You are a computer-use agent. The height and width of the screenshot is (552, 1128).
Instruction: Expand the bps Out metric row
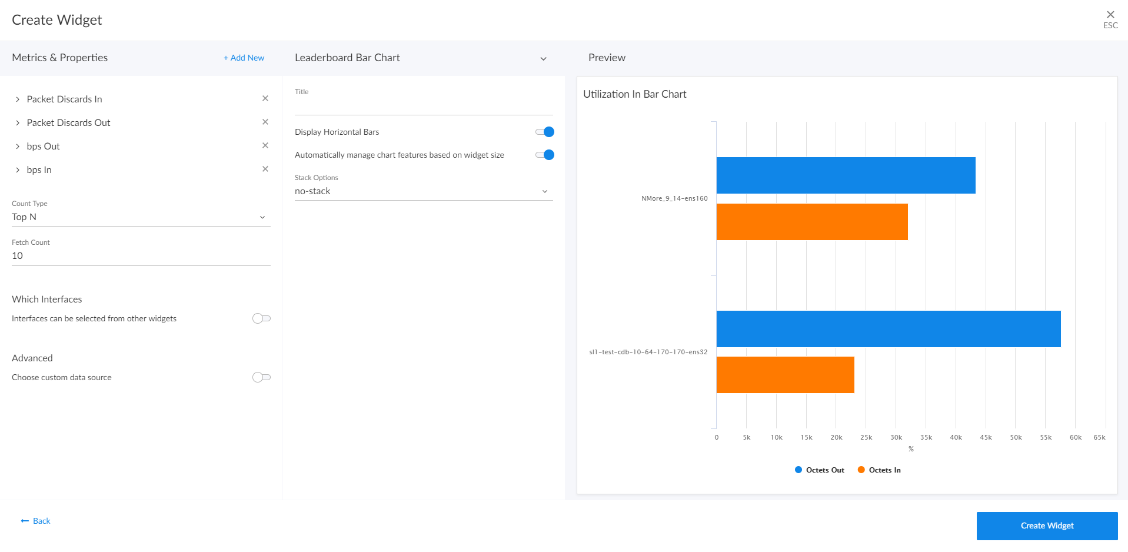coord(18,147)
